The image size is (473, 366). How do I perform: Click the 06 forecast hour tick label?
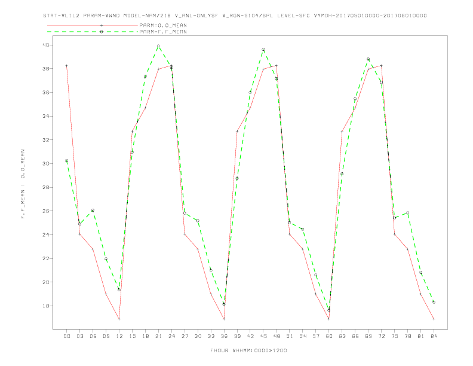coord(93,336)
